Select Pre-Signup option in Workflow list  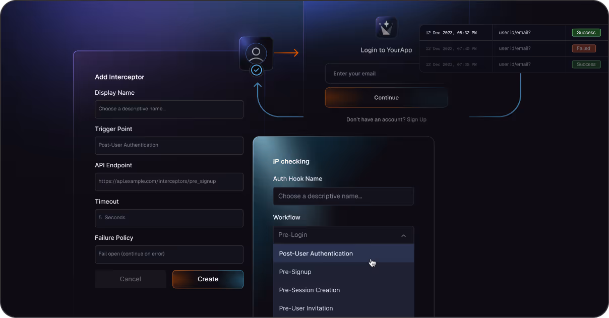343,272
